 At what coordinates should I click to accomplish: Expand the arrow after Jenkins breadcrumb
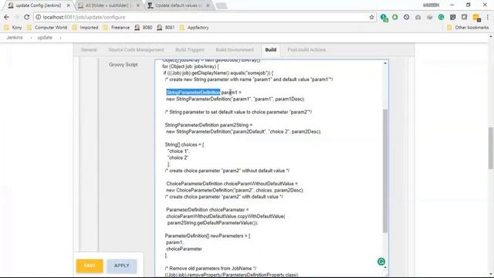31,38
